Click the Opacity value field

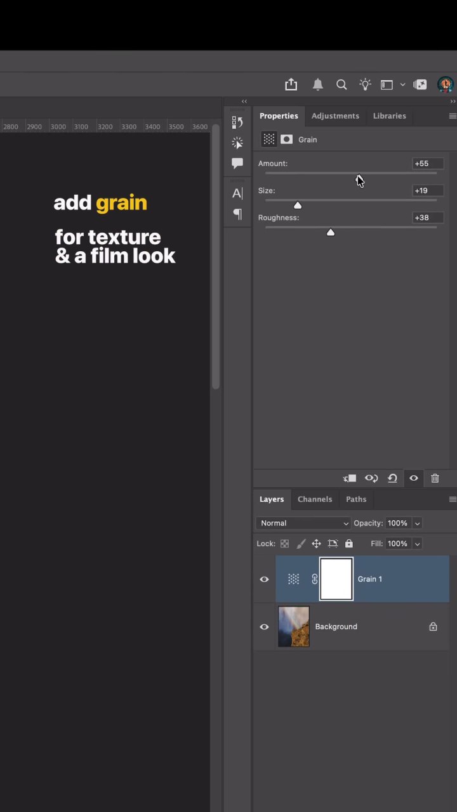(398, 523)
